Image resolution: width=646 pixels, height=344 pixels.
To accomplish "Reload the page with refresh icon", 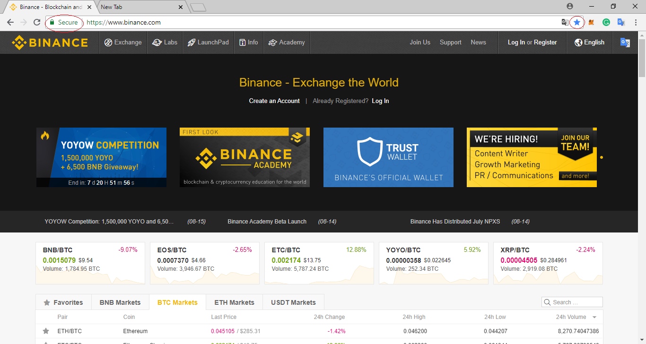I will (x=37, y=22).
